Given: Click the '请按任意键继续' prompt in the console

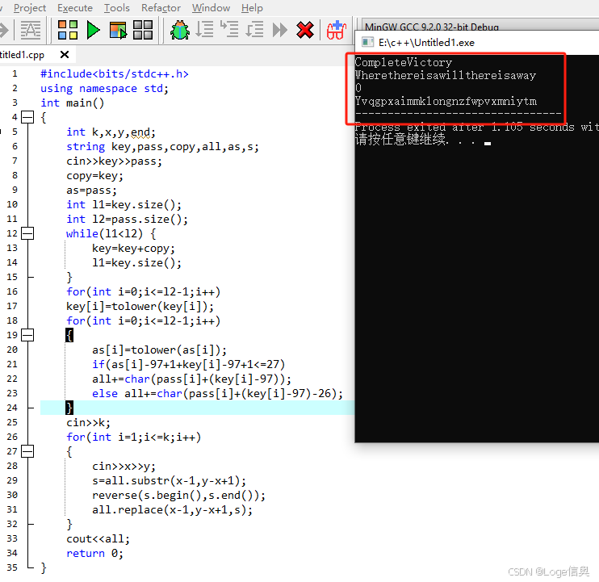Looking at the screenshot, I should 400,139.
